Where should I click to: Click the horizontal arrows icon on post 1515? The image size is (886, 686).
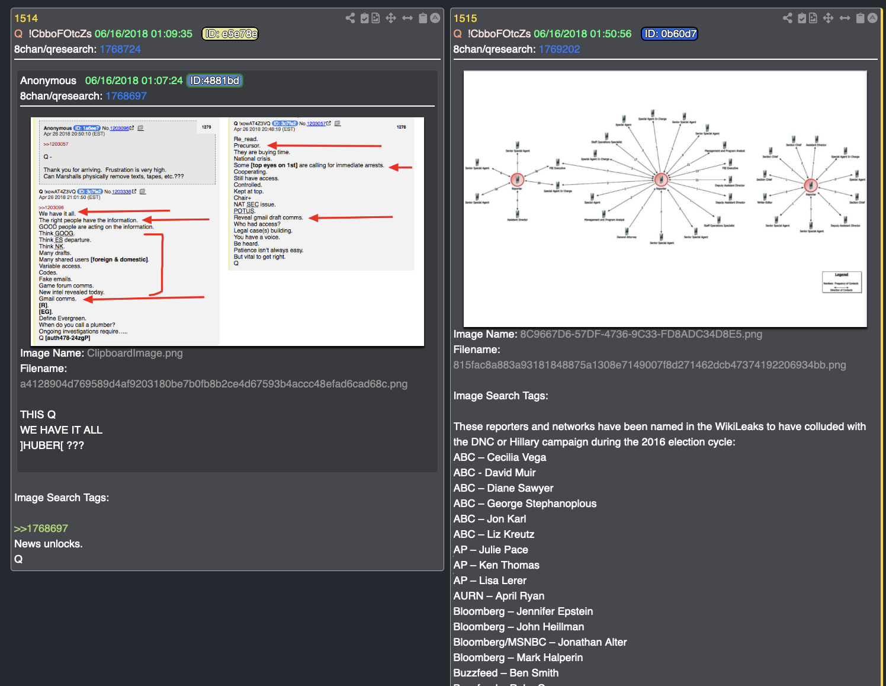pyautogui.click(x=845, y=18)
